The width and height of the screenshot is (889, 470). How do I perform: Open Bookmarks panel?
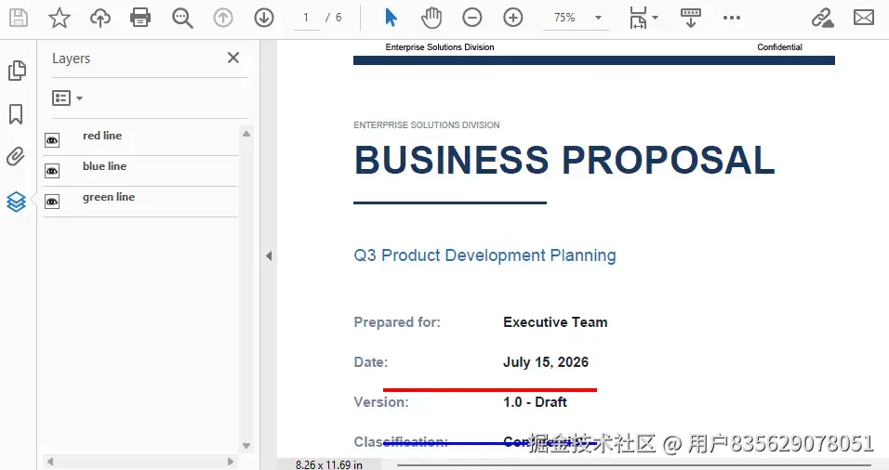tap(16, 114)
